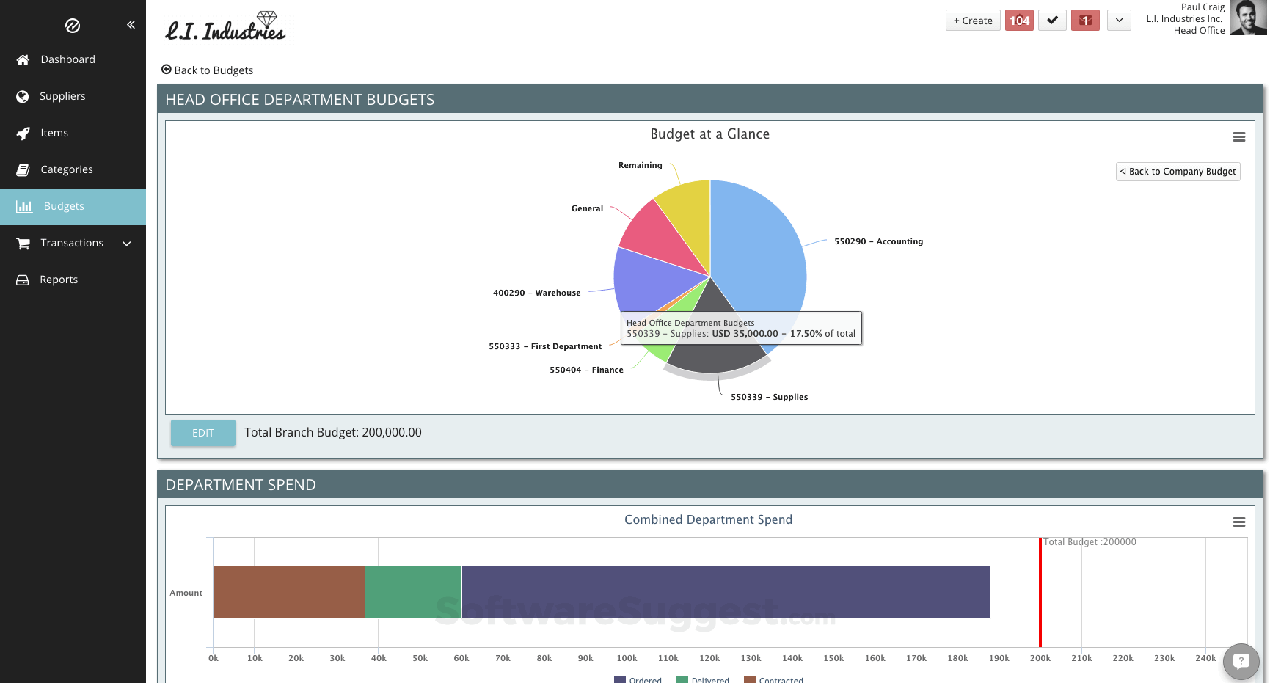Expand the Transactions submenu chevron
The width and height of the screenshot is (1270, 683).
point(126,243)
